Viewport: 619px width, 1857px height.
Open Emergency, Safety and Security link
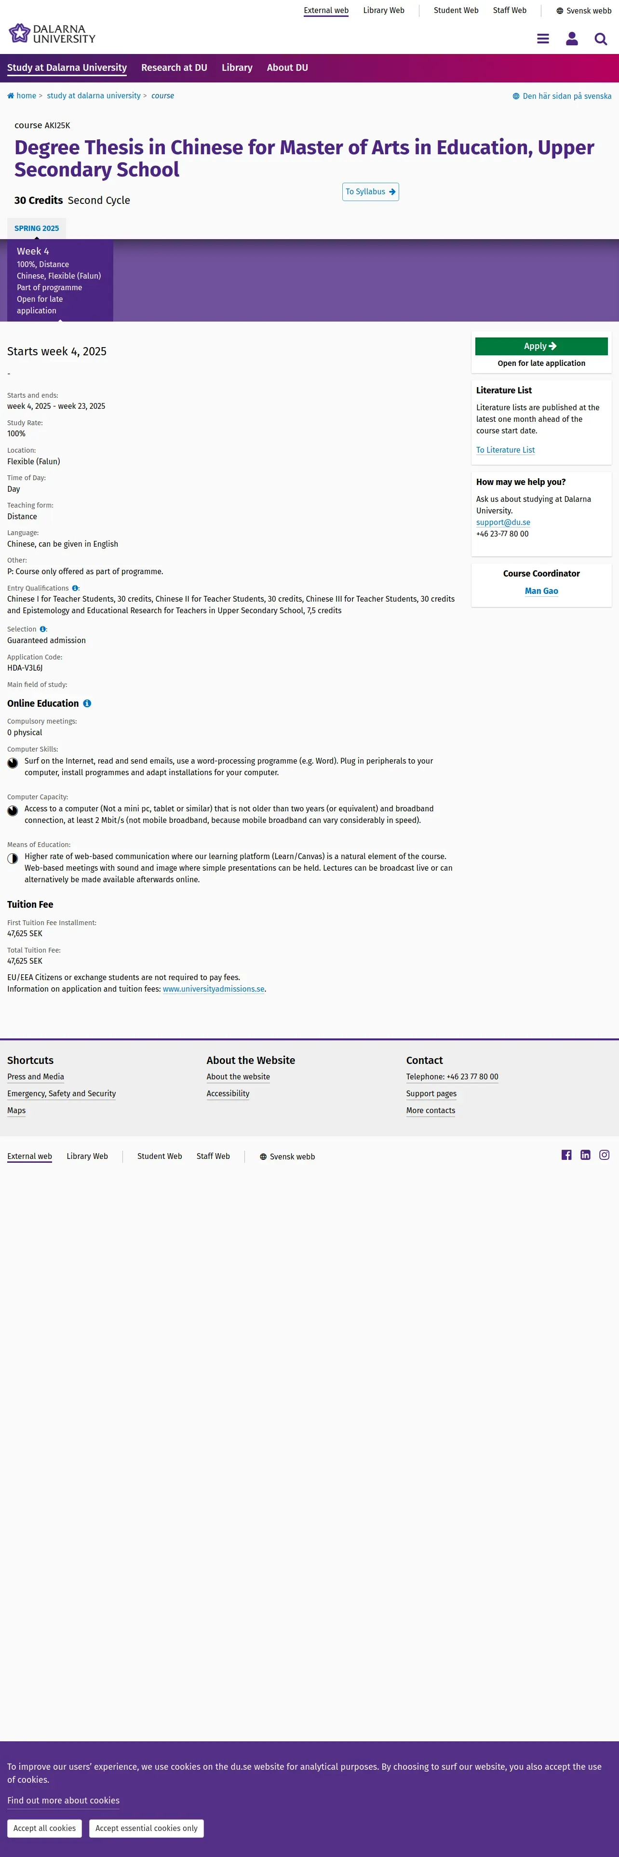pyautogui.click(x=61, y=1093)
